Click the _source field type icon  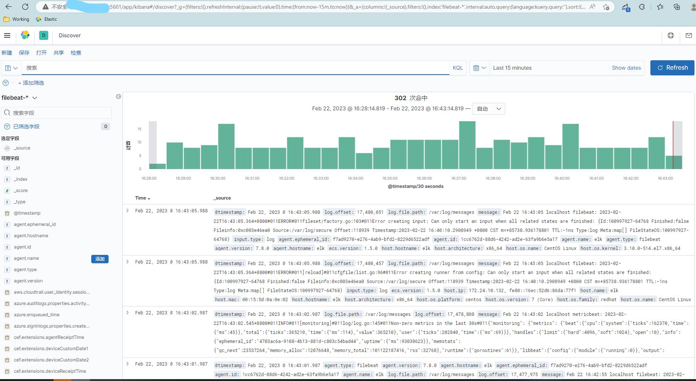[7, 148]
